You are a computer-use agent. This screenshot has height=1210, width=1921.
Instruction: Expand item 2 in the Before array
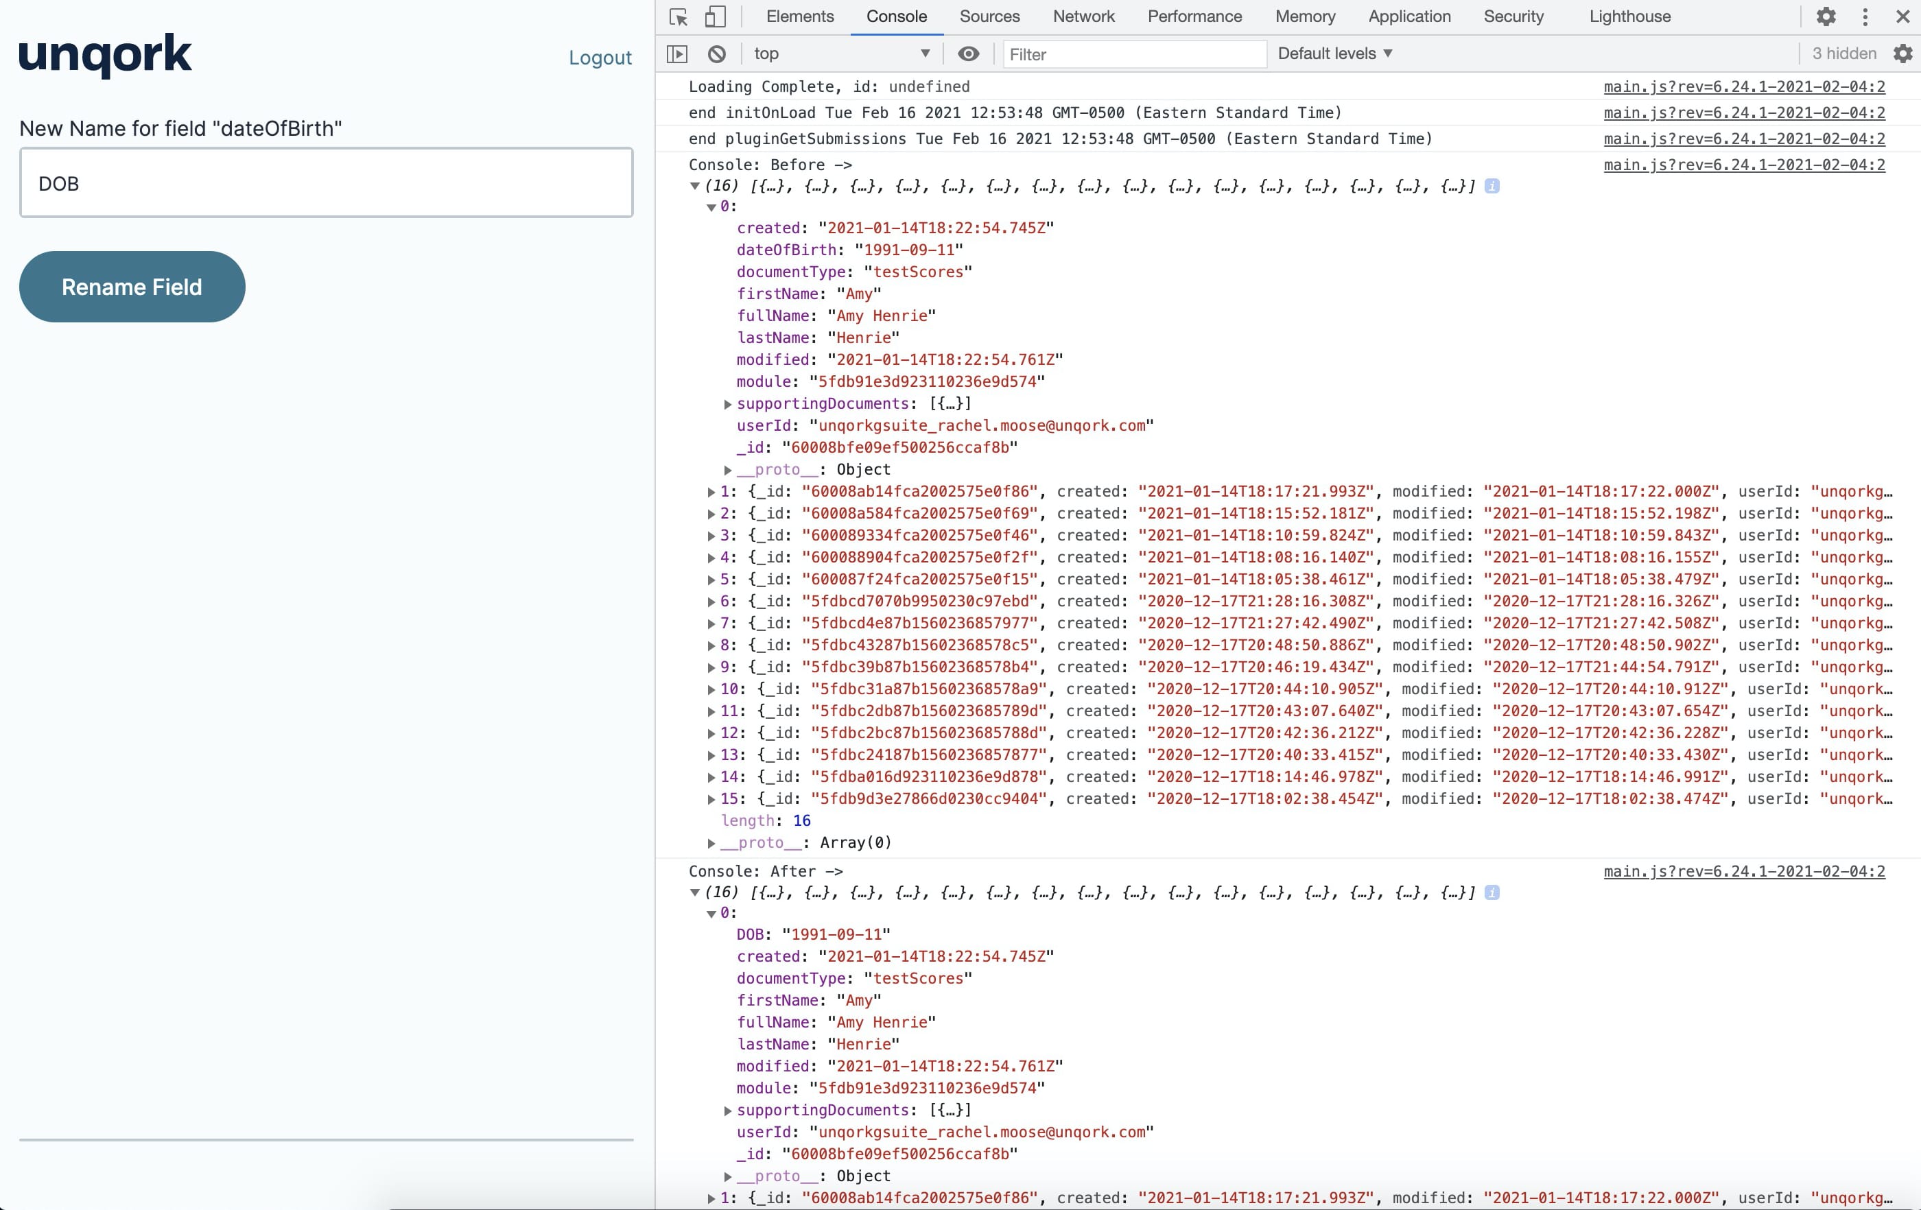tap(711, 514)
